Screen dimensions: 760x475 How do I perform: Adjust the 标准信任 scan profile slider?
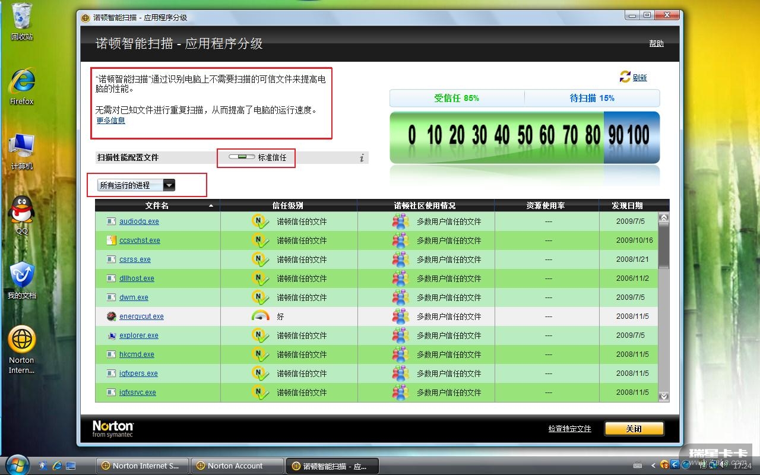point(242,157)
